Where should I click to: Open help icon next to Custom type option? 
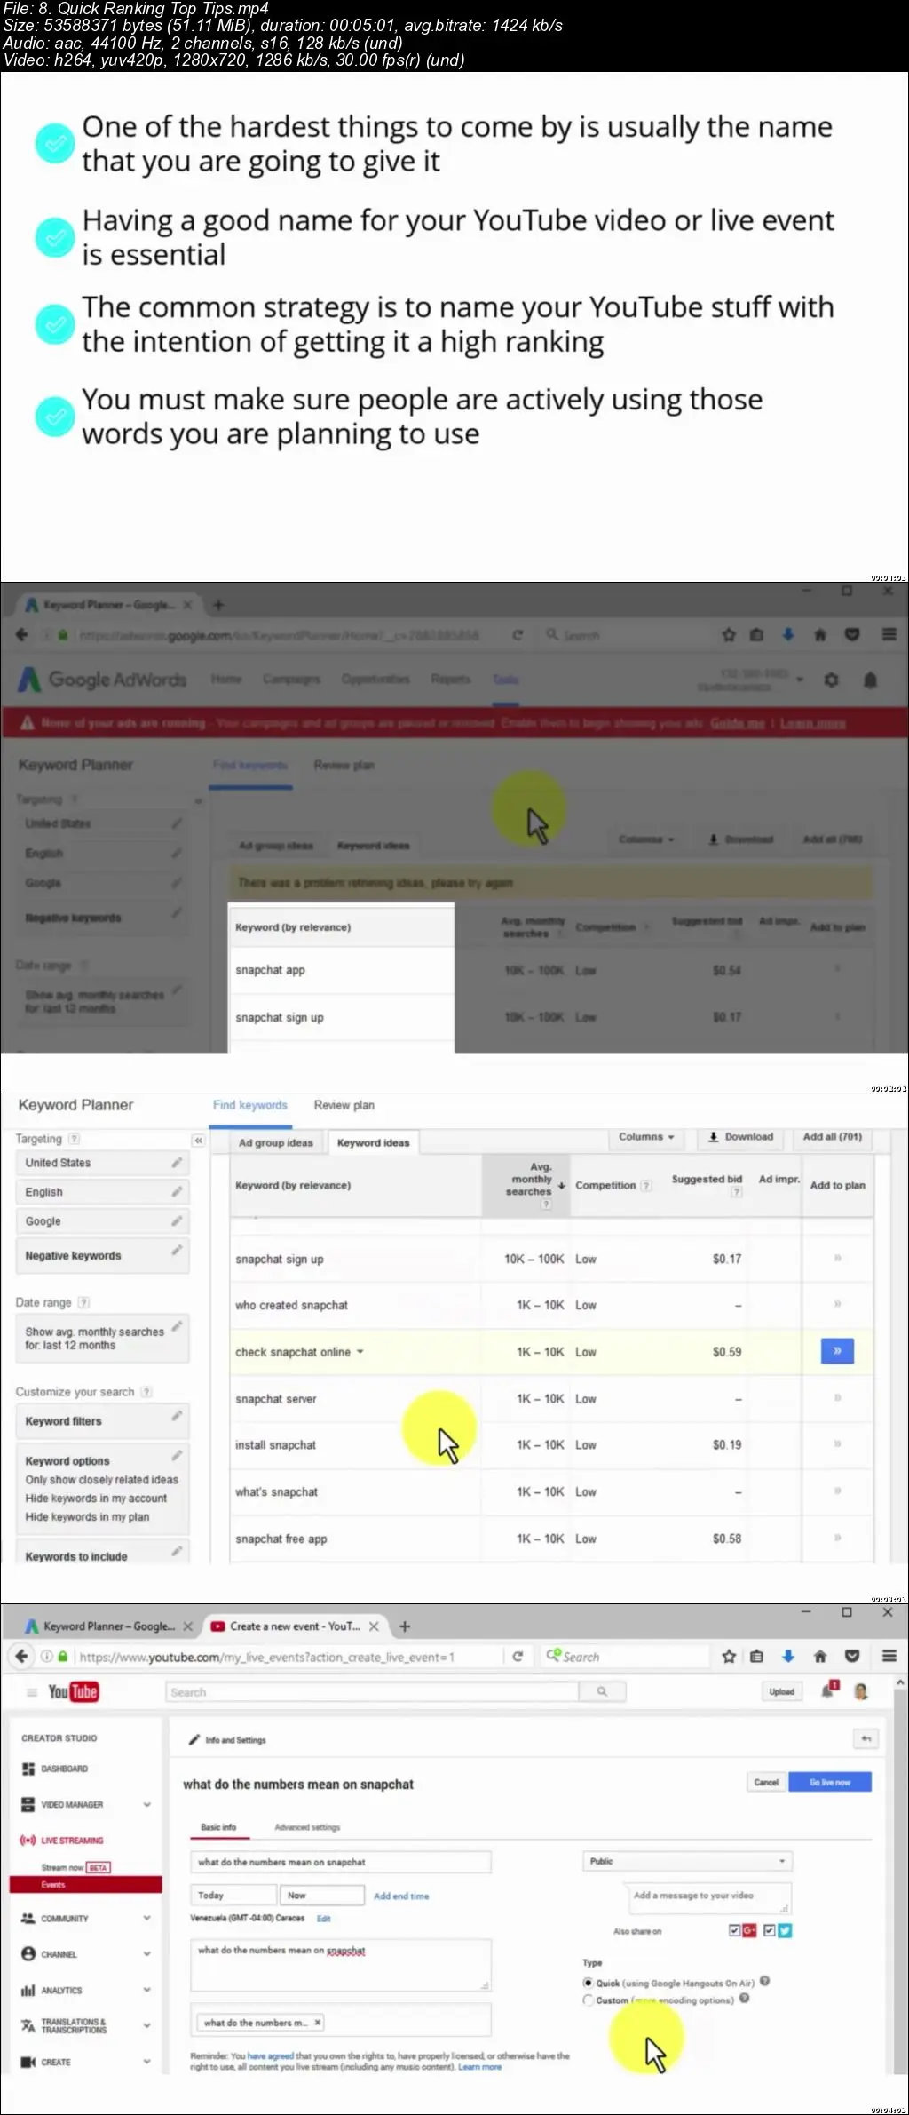point(745,1999)
